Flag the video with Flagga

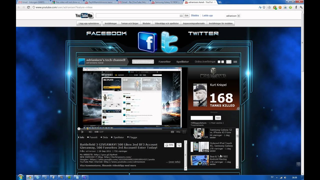click(132, 137)
